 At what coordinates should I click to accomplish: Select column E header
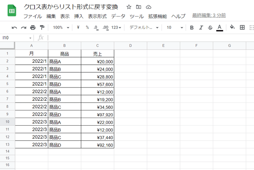click(164, 46)
